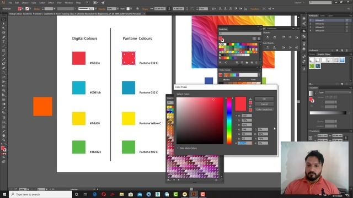Open harmony rules dropdown in Color Guide
353x198 pixels.
pyautogui.click(x=259, y=75)
